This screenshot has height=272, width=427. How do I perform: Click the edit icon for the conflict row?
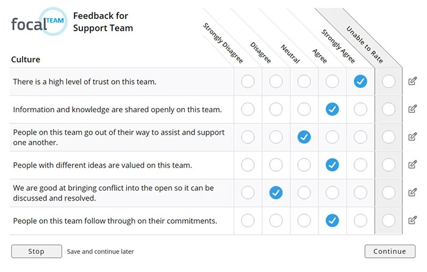[x=413, y=193]
